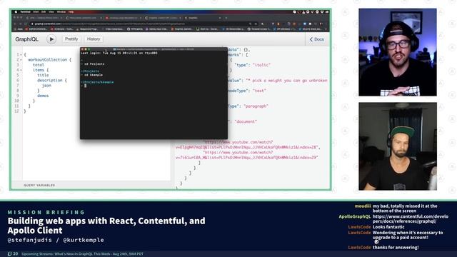Expand the Query Variables panel

click(39, 185)
